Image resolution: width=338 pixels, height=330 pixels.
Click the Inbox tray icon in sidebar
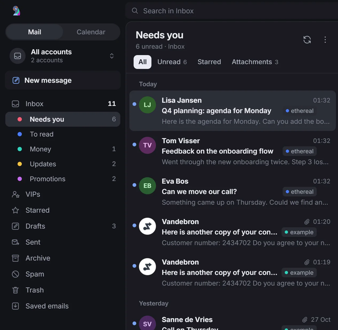pyautogui.click(x=15, y=104)
